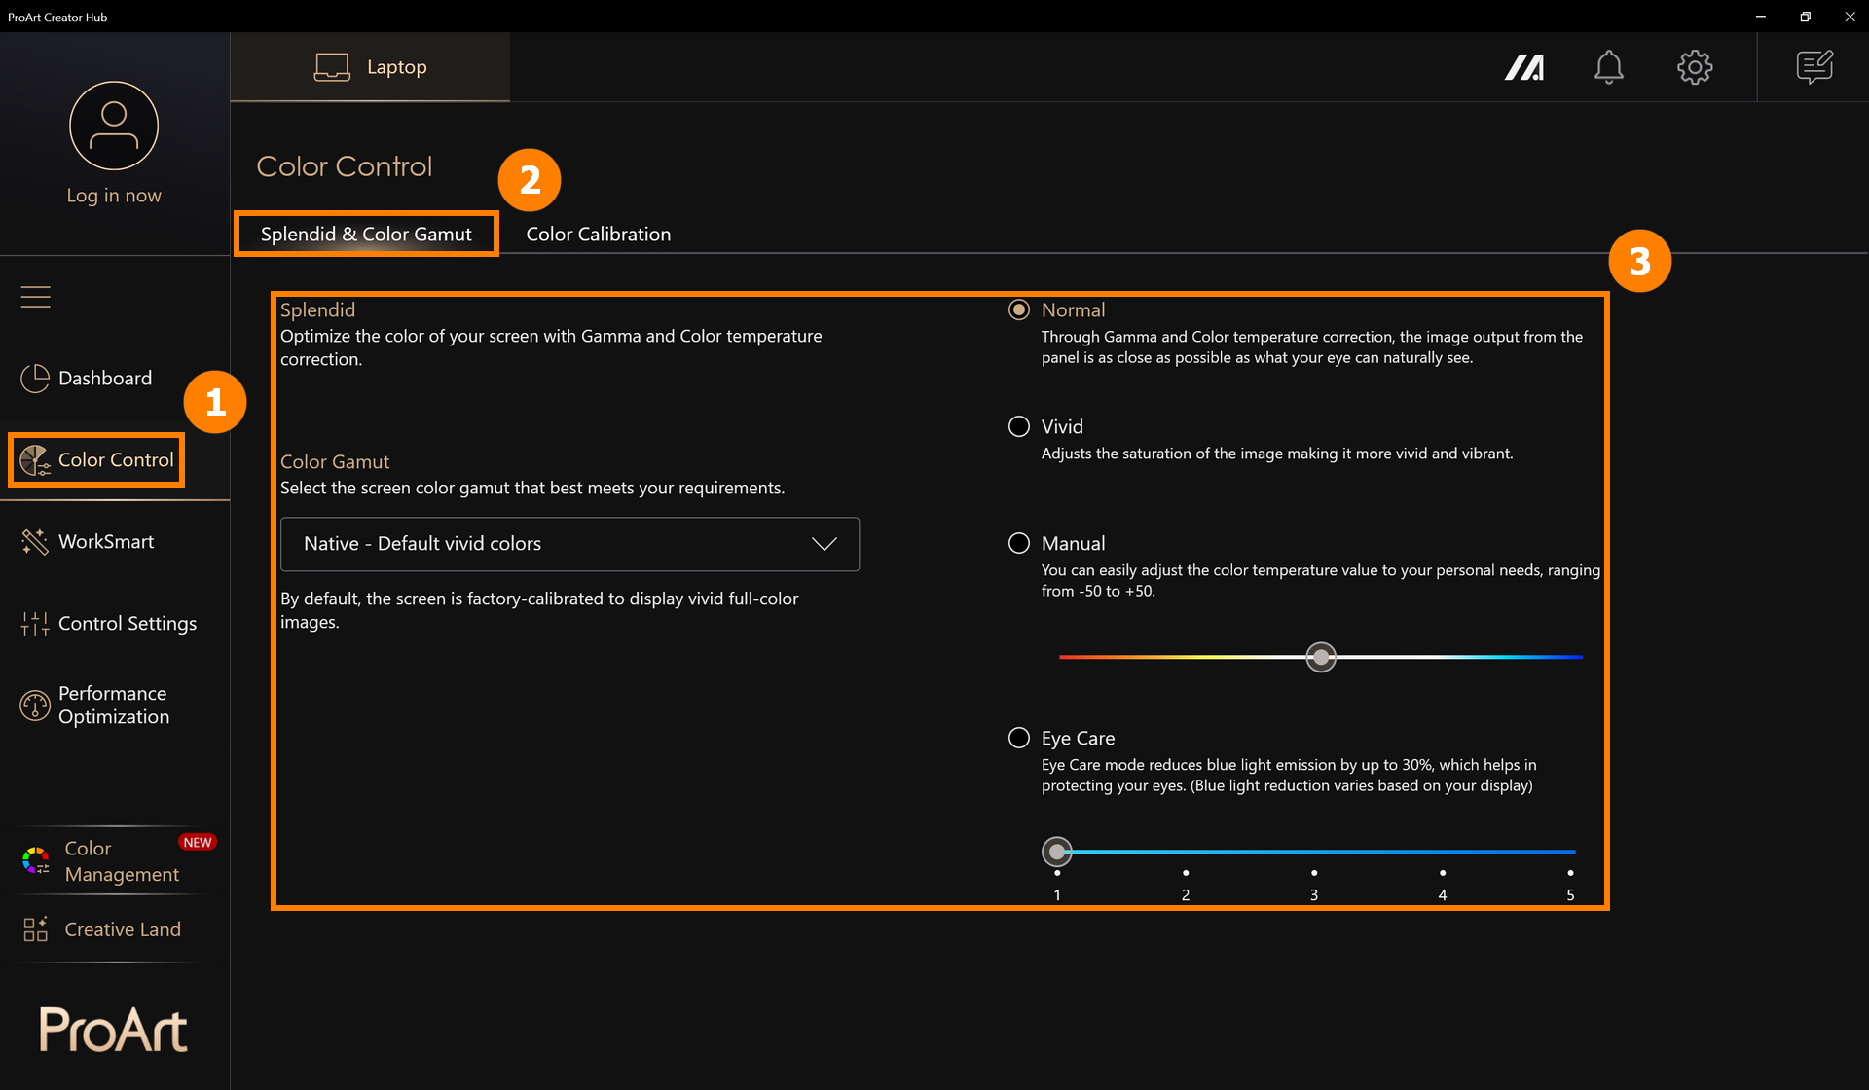Open Color Management link

coord(122,861)
